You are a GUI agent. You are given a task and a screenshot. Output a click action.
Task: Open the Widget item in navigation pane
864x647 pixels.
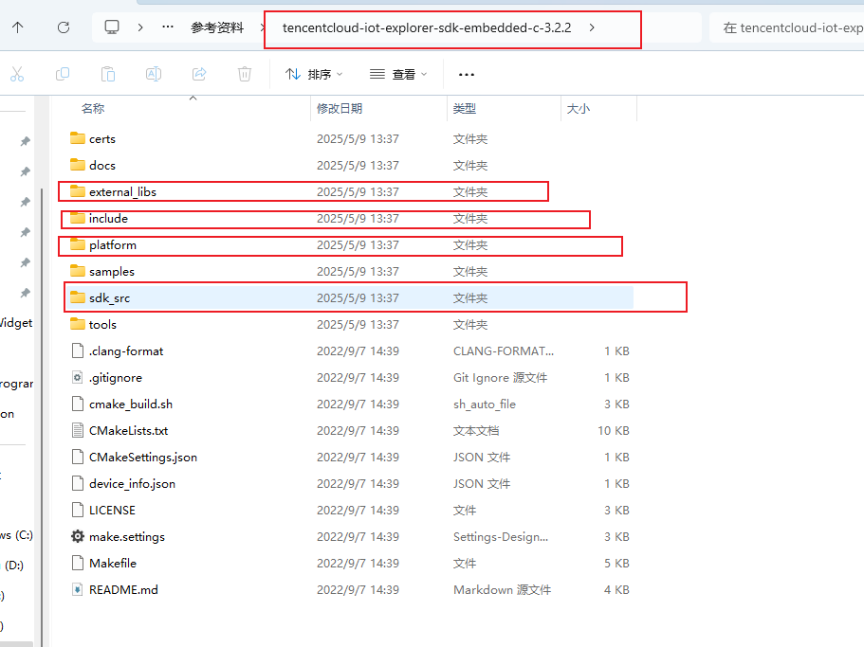[16, 322]
